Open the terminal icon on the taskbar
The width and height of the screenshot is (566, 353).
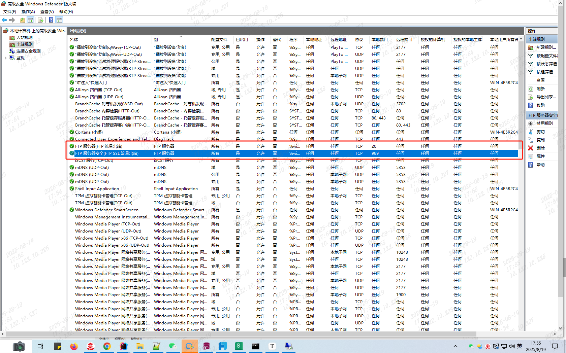pos(255,346)
